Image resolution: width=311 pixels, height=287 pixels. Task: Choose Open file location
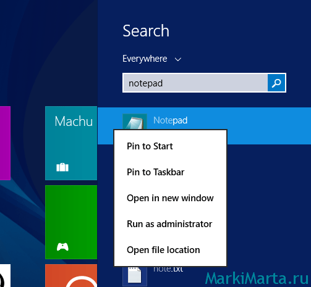[163, 250]
